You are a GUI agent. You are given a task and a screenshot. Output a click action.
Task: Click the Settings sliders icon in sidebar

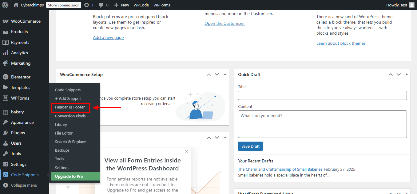coord(5,164)
